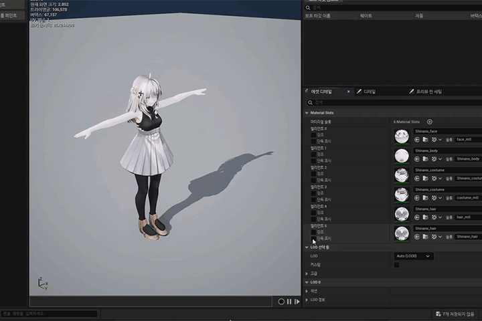The width and height of the screenshot is (482, 321).
Task: Click the XYZ axis gizmo in viewport corner
Action: (43, 284)
